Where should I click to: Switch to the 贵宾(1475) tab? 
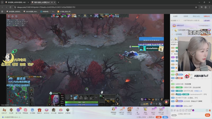coord(196,16)
